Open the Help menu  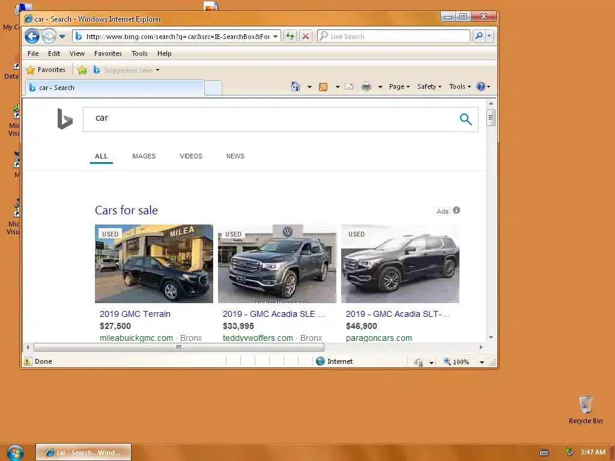pyautogui.click(x=165, y=53)
